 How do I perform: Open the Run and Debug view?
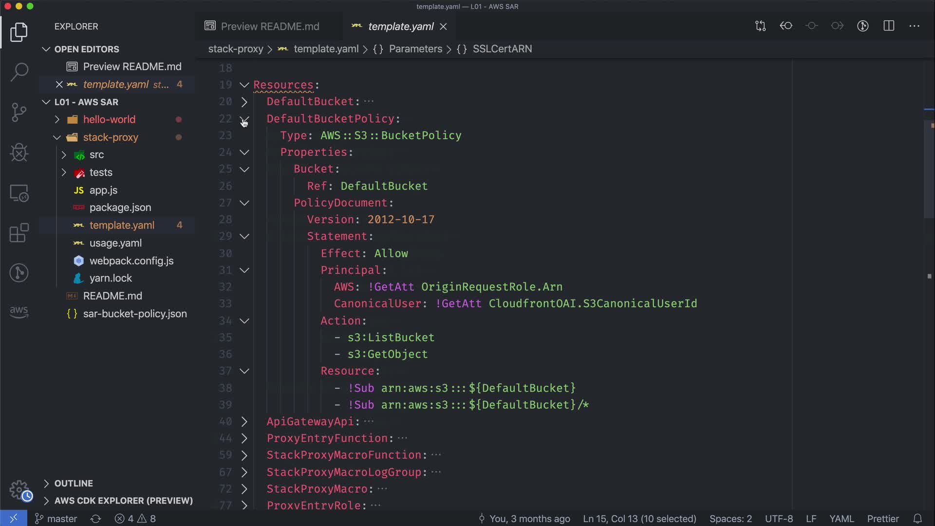(19, 152)
